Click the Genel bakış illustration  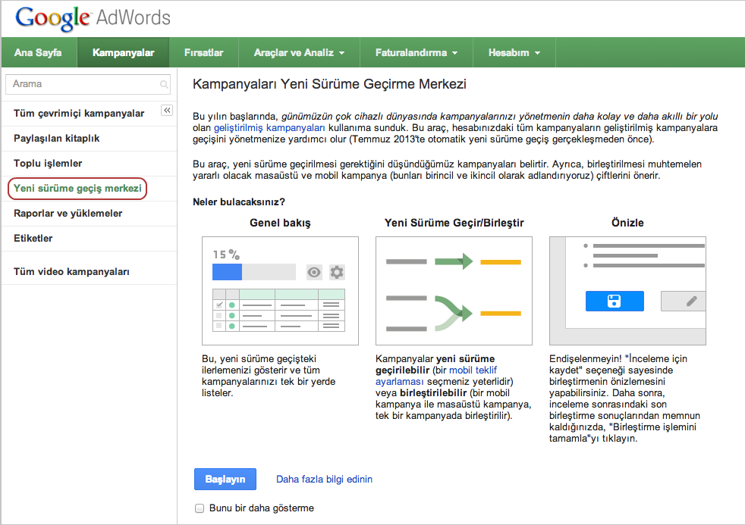pos(281,291)
